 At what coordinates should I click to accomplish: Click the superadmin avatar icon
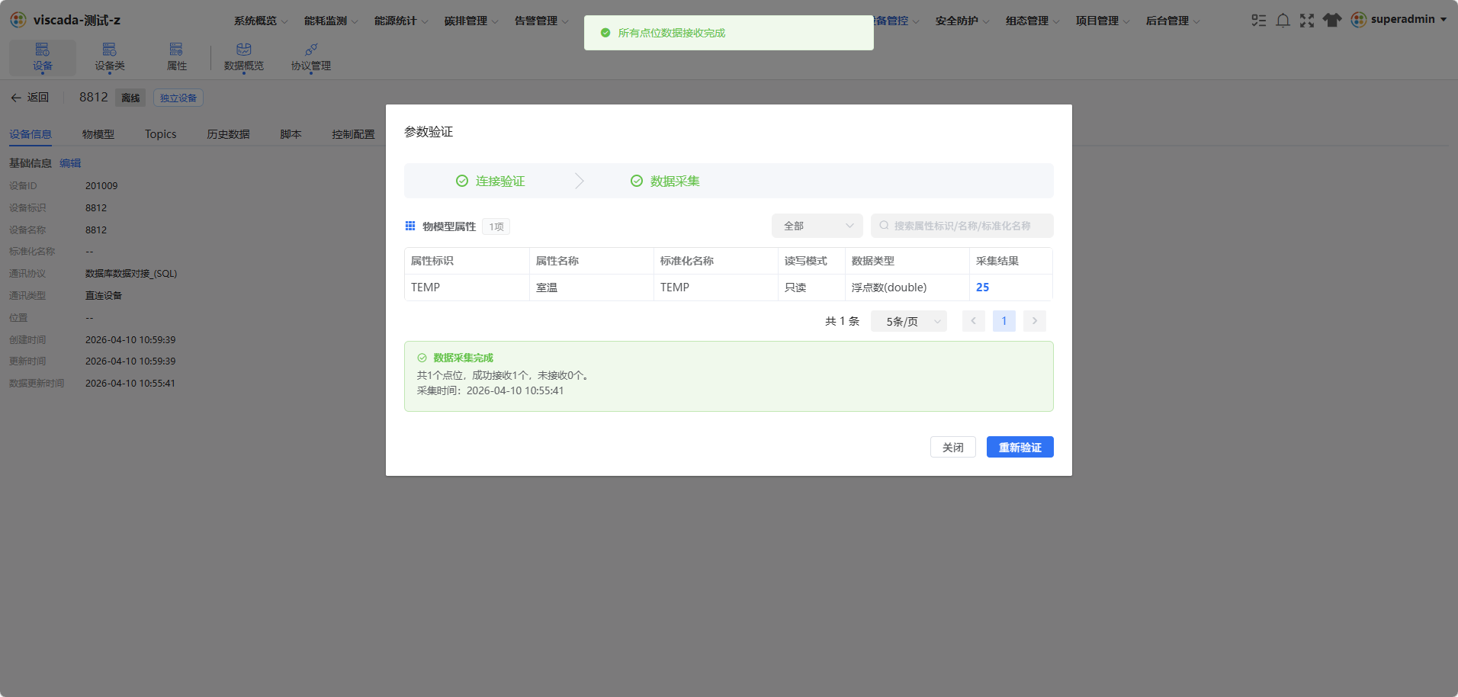(1359, 20)
